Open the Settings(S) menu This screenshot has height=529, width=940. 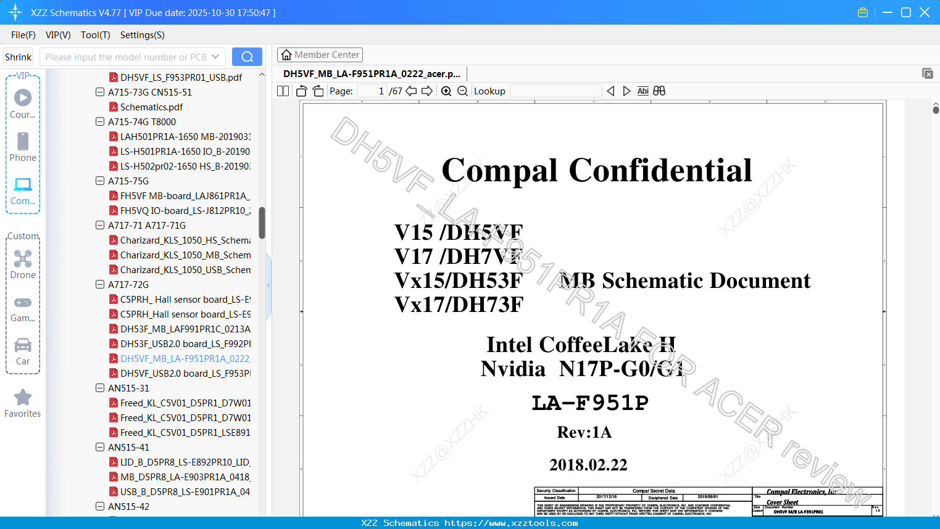point(143,35)
